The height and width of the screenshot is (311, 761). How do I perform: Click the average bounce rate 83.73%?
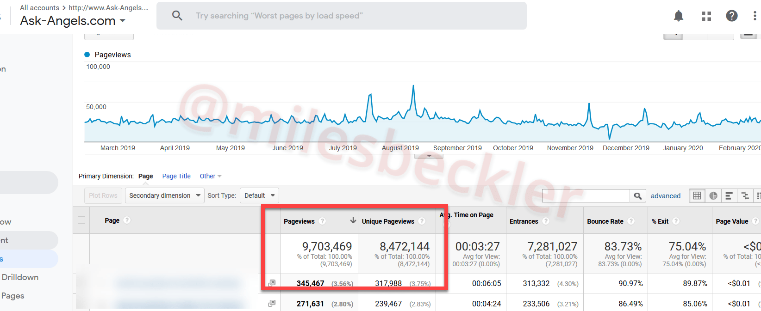(x=623, y=246)
